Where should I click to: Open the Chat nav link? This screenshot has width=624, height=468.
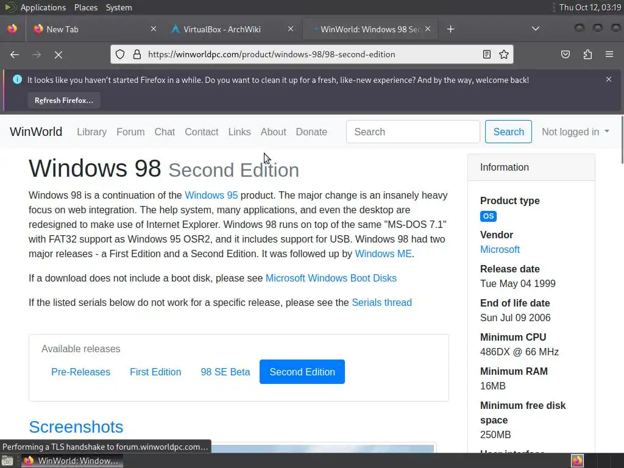(x=165, y=132)
